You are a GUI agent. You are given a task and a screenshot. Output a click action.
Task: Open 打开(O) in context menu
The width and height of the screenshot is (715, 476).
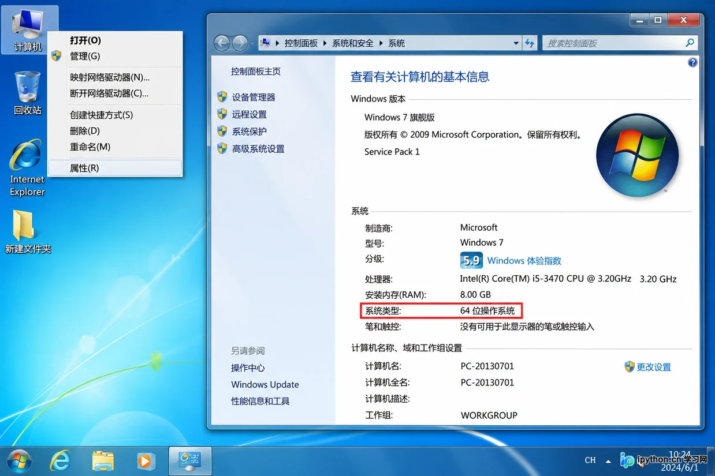point(85,40)
